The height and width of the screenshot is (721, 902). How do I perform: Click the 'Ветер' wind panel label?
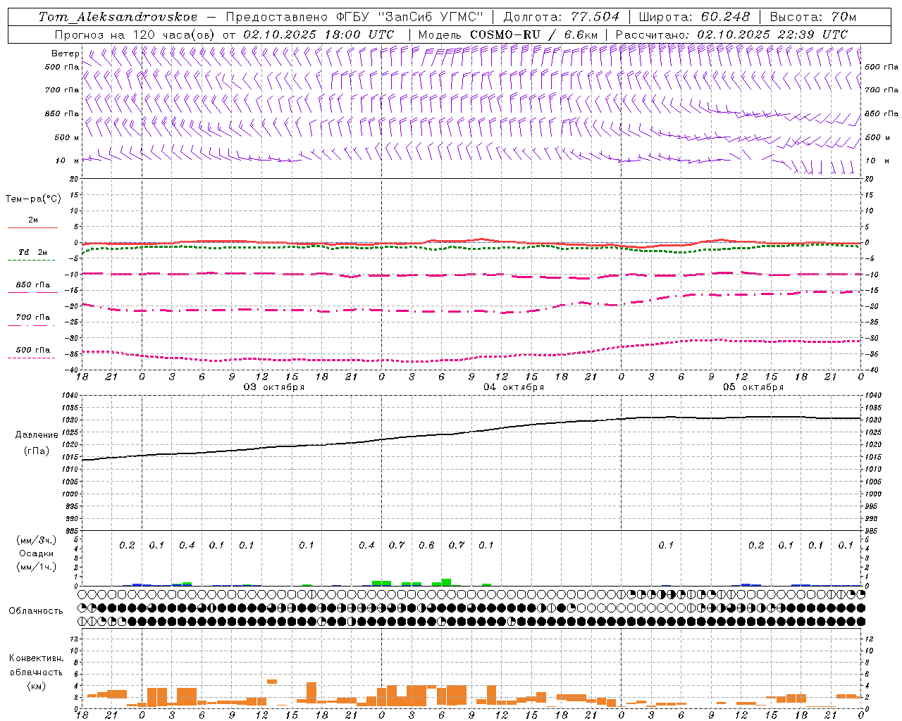[66, 54]
